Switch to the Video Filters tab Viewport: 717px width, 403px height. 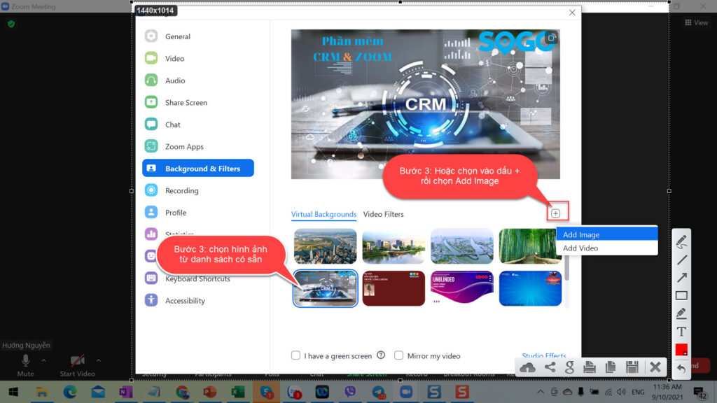tap(383, 214)
